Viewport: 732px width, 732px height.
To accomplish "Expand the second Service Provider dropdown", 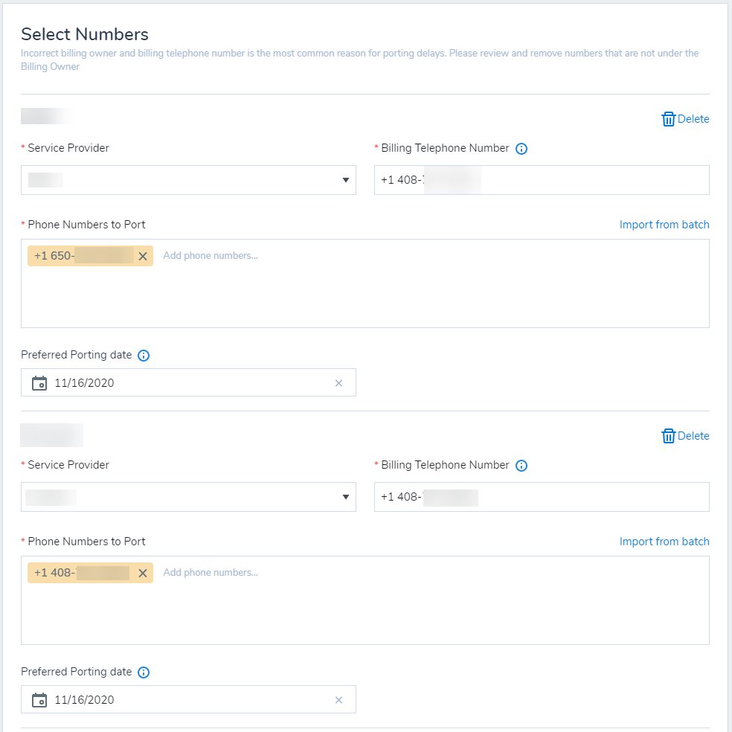I will click(345, 497).
